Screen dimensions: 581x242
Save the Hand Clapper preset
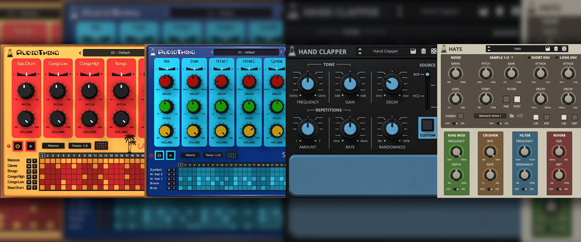pos(413,51)
